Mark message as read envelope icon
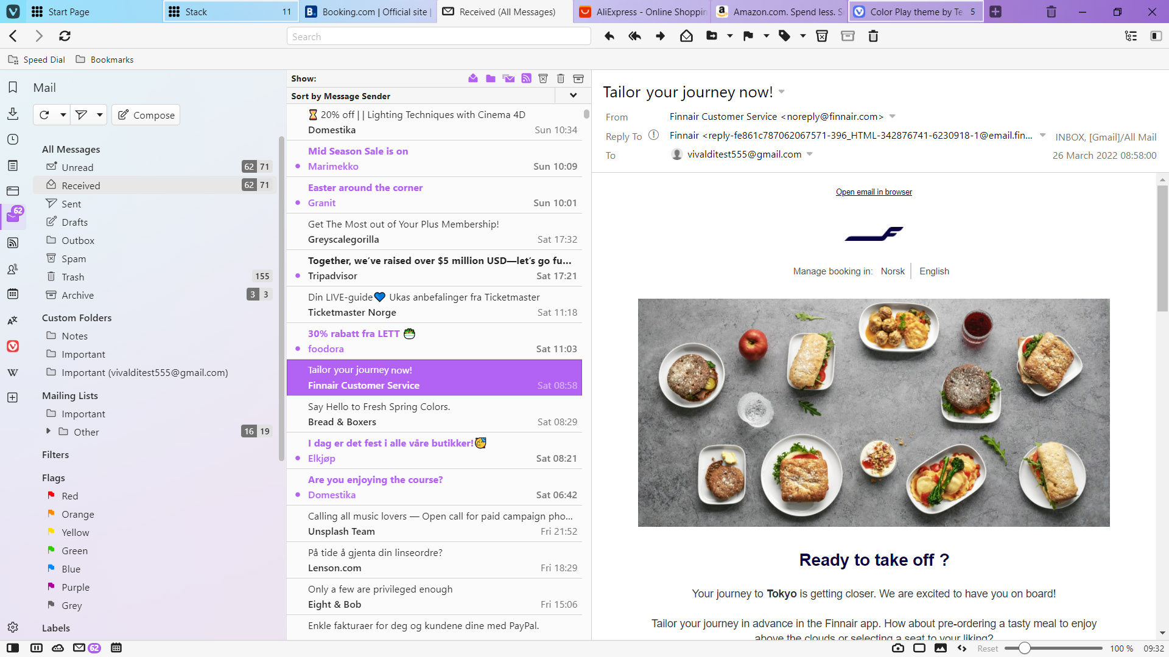 686,36
